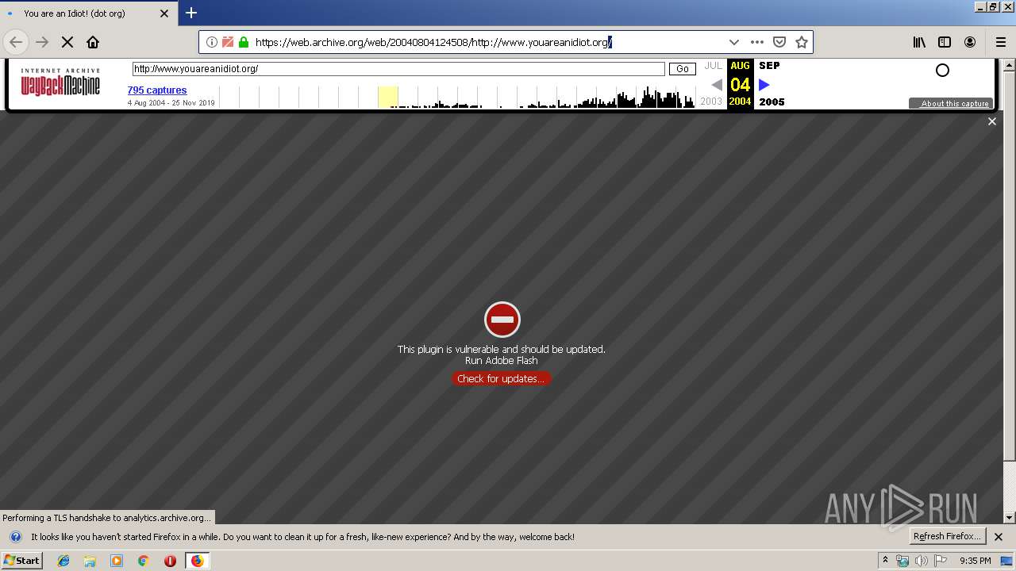This screenshot has width=1016, height=571.
Task: Launch Internet Explorer from taskbar
Action: point(63,561)
